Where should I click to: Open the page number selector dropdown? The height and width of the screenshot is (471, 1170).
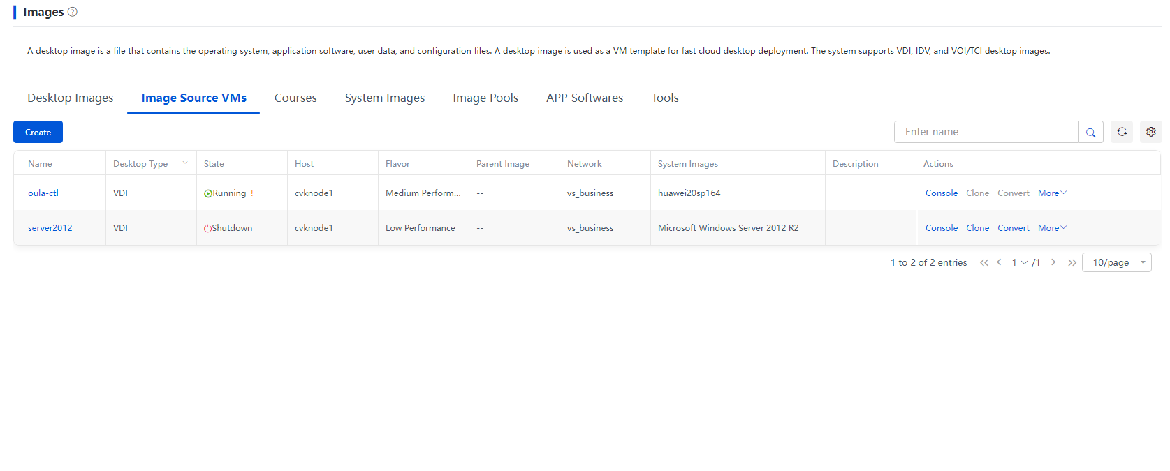pos(1020,262)
